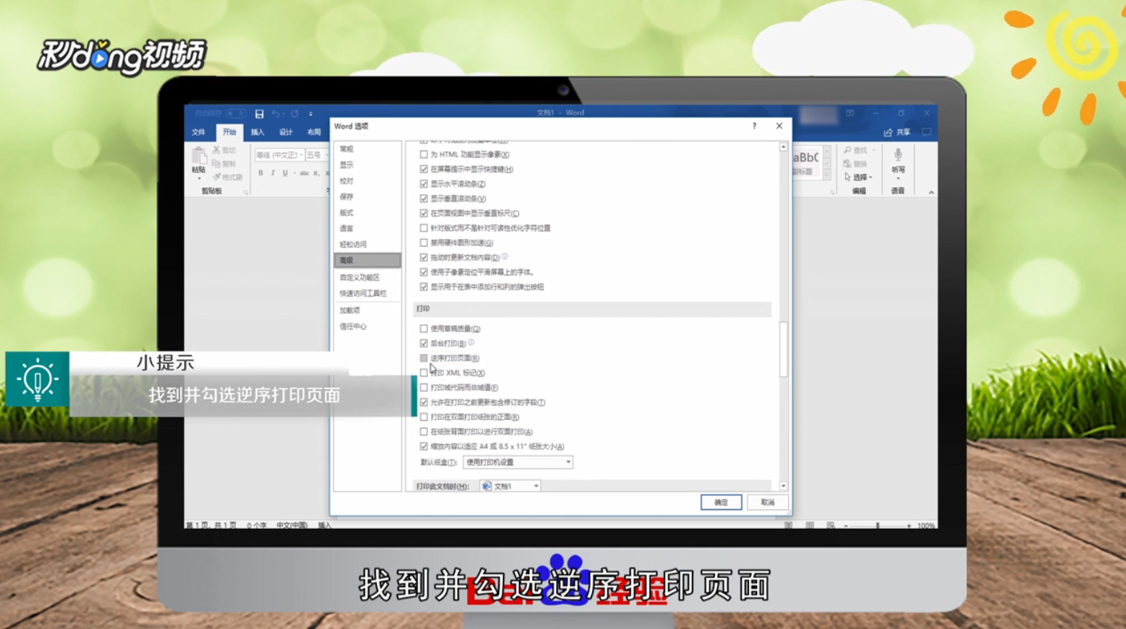The height and width of the screenshot is (629, 1126).
Task: Select 自定义功能区 category
Action: pos(367,278)
